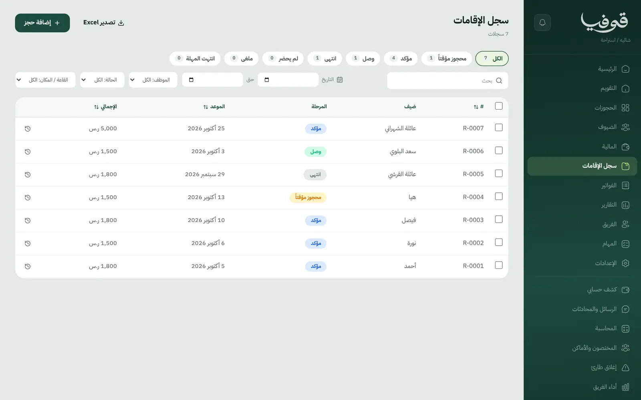Open الحجوزات in the sidebar
Viewport: 641px width, 400px height.
582,108
